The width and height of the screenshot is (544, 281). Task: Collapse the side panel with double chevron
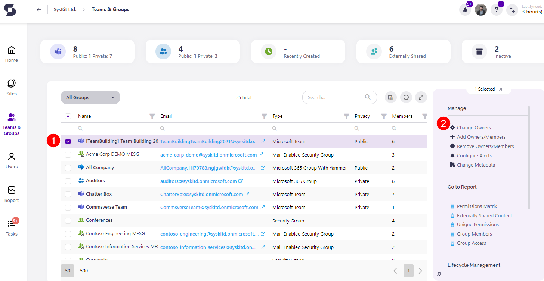click(439, 274)
